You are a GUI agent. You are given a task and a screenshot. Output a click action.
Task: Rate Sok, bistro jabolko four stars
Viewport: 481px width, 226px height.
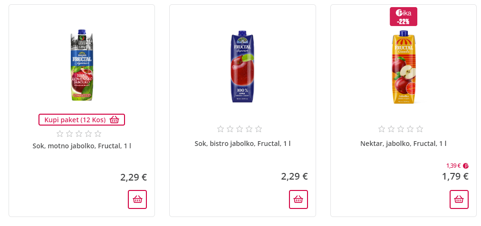(x=249, y=129)
